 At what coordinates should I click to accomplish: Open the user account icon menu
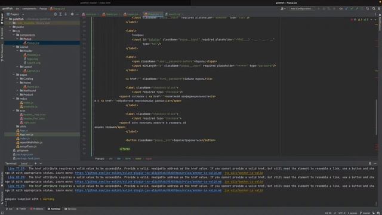coord(283,8)
